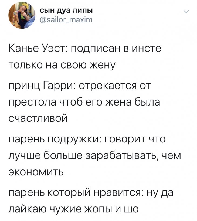Open profile via name сын дуа липы
Viewport: 197px width, 221px height.
66,11
